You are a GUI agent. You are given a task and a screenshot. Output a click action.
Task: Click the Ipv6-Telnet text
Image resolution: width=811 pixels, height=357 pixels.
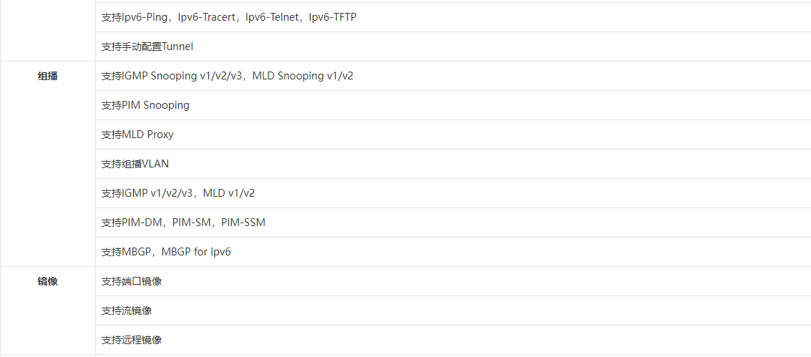[272, 17]
